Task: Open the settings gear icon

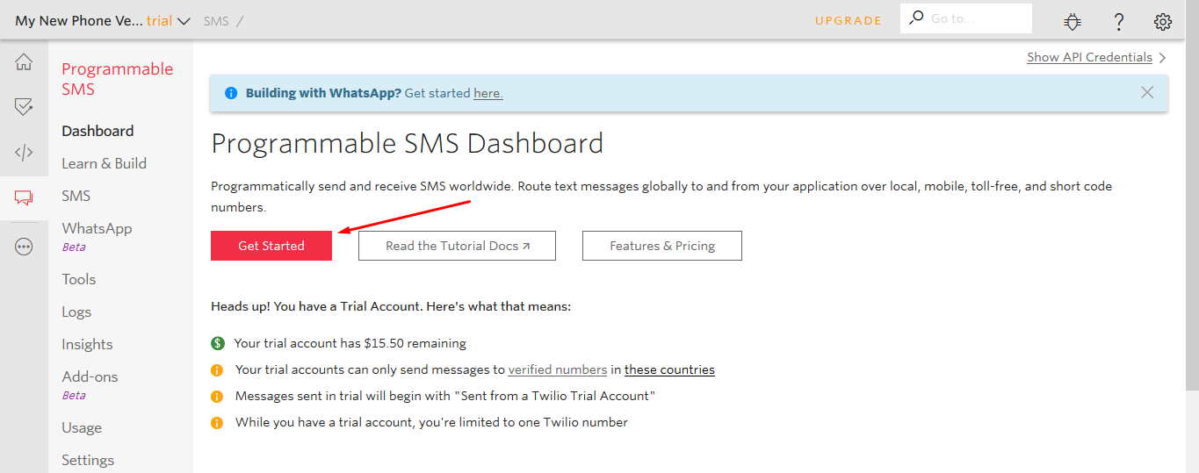Action: click(x=1163, y=21)
